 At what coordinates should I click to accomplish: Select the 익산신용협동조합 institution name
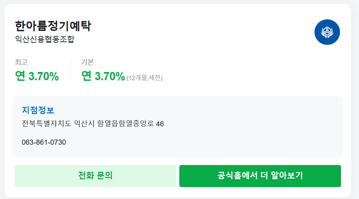[44, 39]
